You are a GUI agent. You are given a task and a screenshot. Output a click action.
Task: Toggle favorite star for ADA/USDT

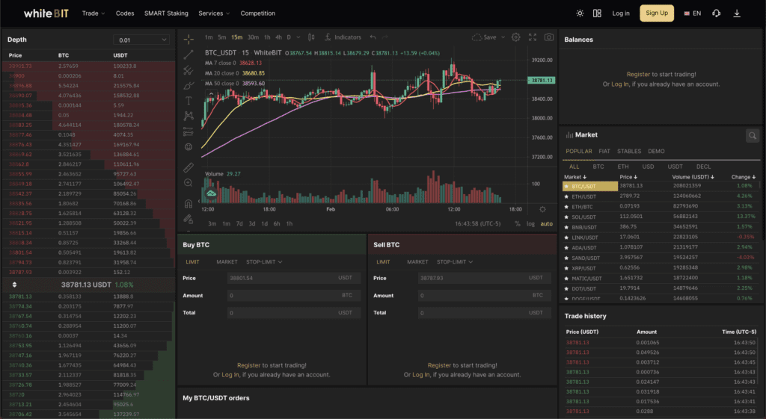(x=566, y=248)
